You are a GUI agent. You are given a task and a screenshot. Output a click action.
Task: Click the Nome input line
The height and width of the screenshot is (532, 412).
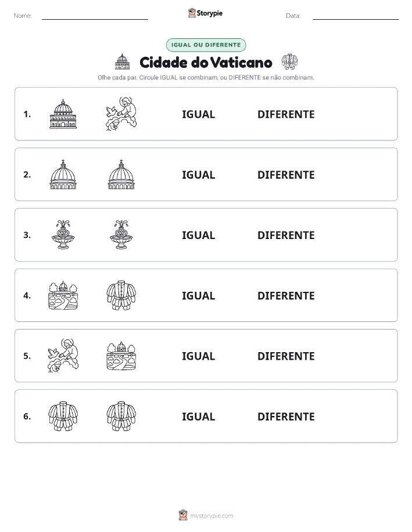[x=95, y=16]
